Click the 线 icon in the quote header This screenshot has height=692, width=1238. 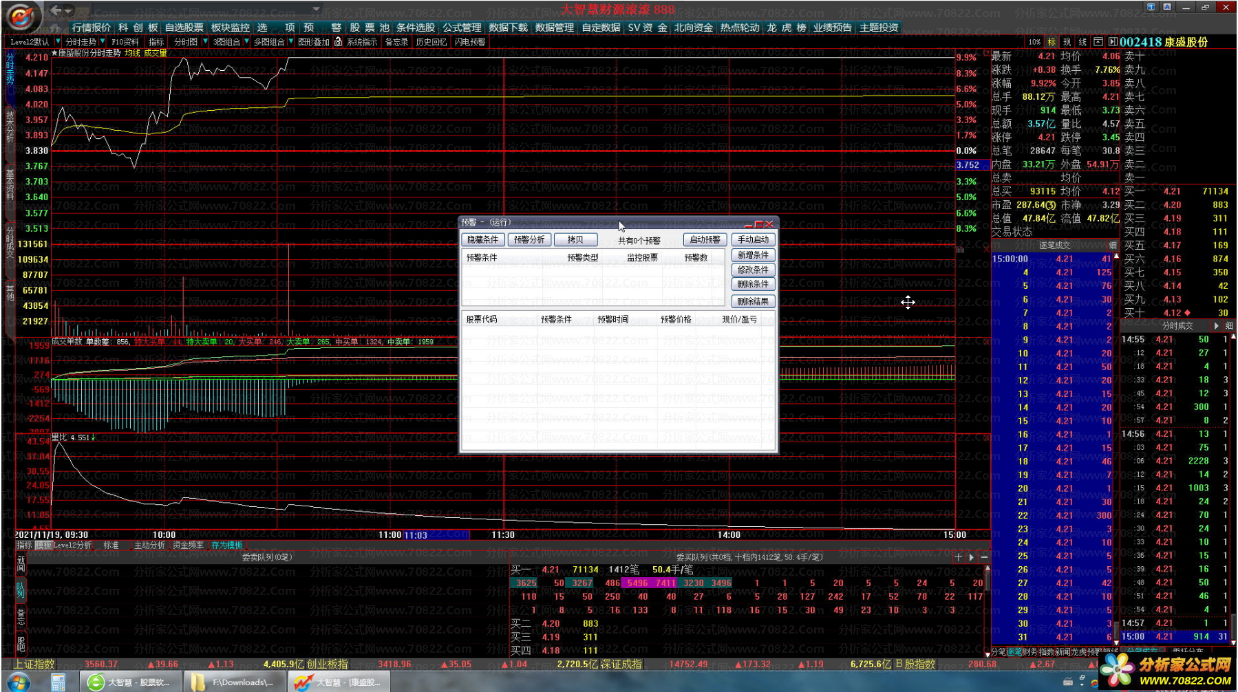click(x=1082, y=42)
